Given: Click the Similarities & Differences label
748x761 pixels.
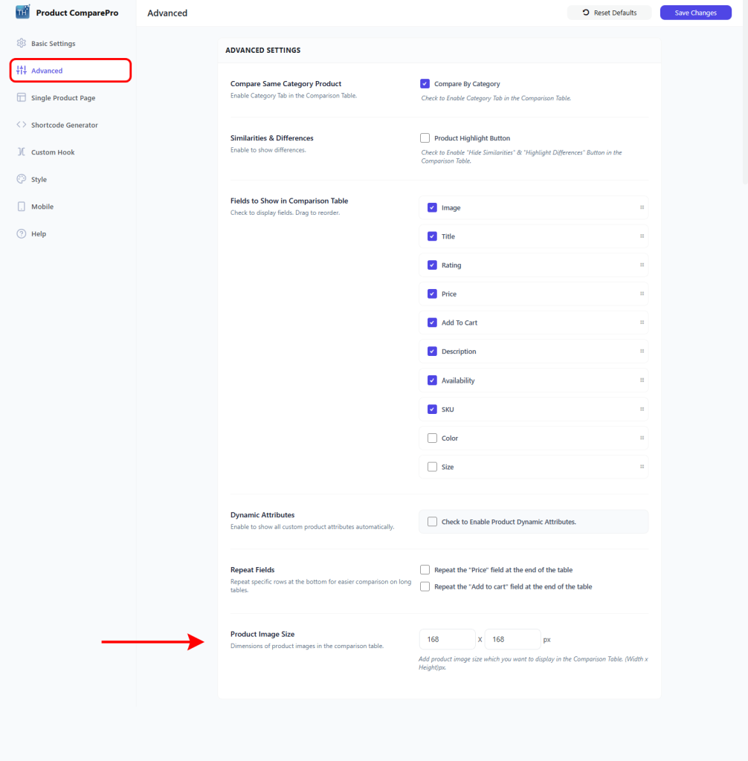Looking at the screenshot, I should pyautogui.click(x=271, y=137).
